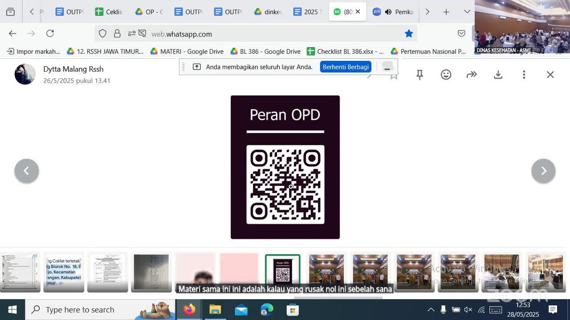
Task: Select the Coklat terletak text thumbnail
Action: (x=64, y=272)
